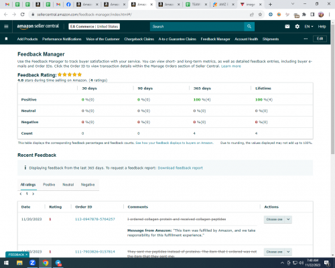
Task: Show hidden system tray icons
Action: 282,263
